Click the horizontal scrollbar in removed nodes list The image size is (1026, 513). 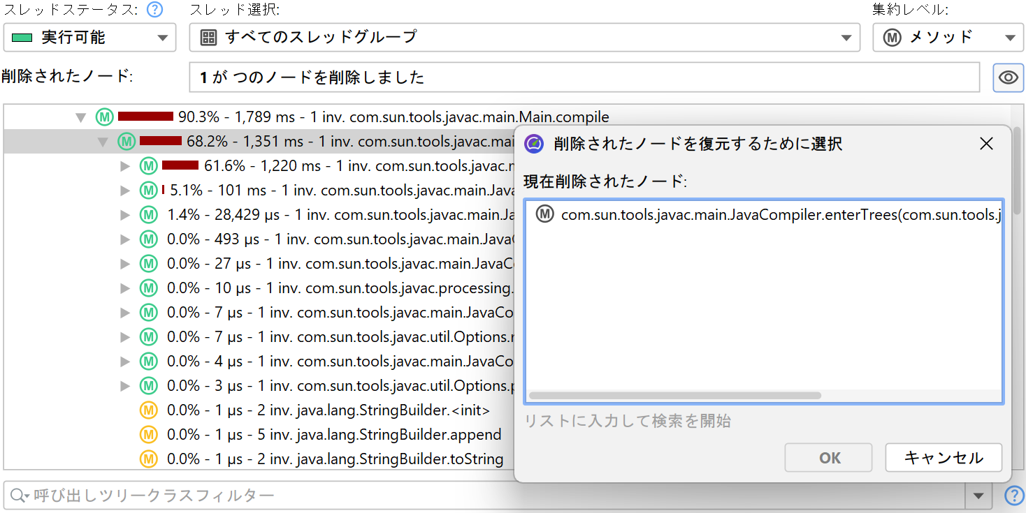[x=674, y=396]
